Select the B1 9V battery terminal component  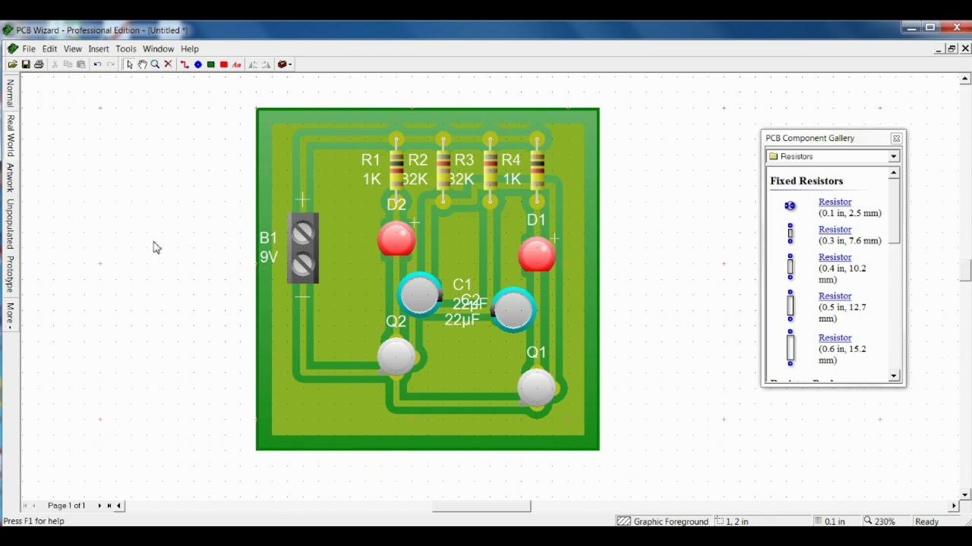point(302,248)
